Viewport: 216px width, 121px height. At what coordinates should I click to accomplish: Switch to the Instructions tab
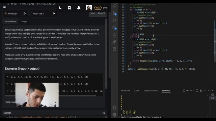[x=10, y=22]
